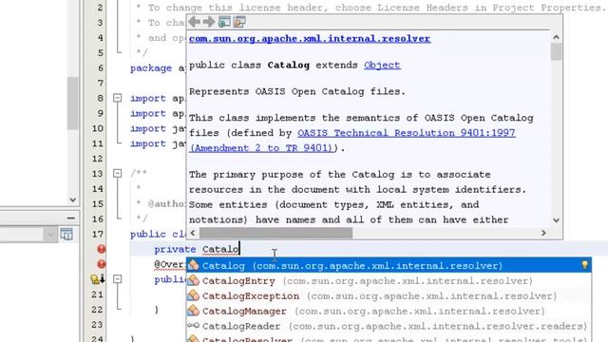Select Catalog completion suggestion

(x=389, y=266)
